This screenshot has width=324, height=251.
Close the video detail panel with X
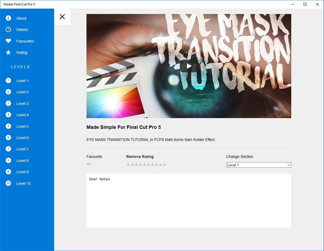62,17
